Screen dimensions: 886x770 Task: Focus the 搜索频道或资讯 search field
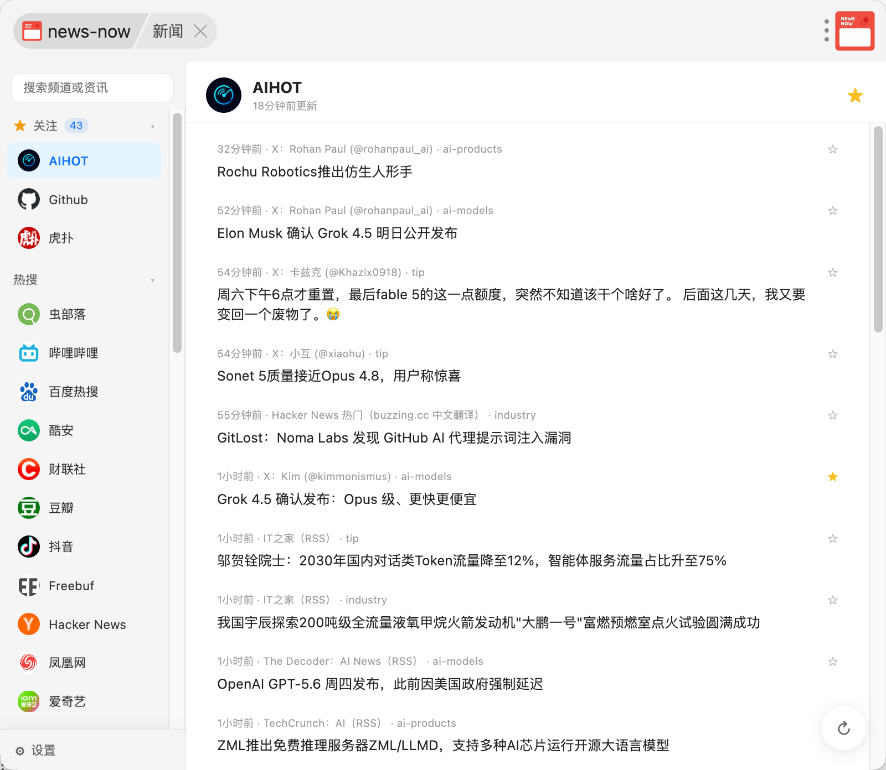click(92, 88)
